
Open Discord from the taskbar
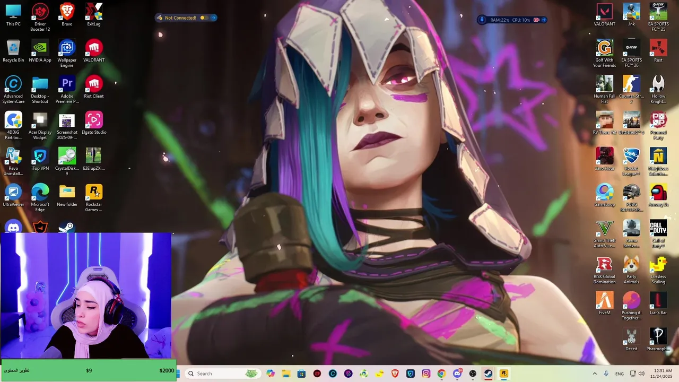point(457,374)
